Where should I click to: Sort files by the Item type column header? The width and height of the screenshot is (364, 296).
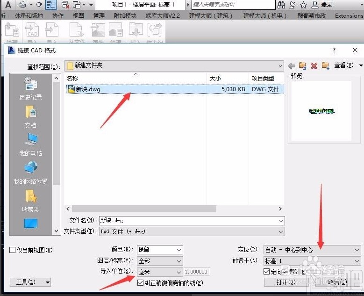[x=266, y=78]
